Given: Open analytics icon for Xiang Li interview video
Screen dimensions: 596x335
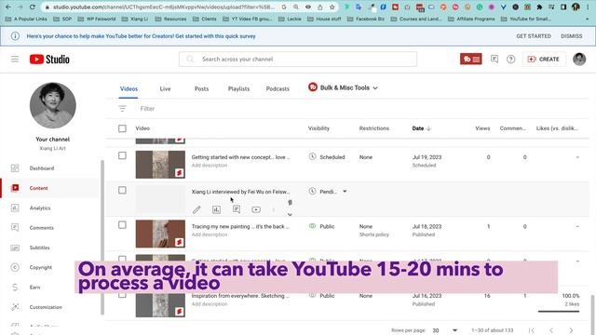Looking at the screenshot, I should [x=216, y=209].
